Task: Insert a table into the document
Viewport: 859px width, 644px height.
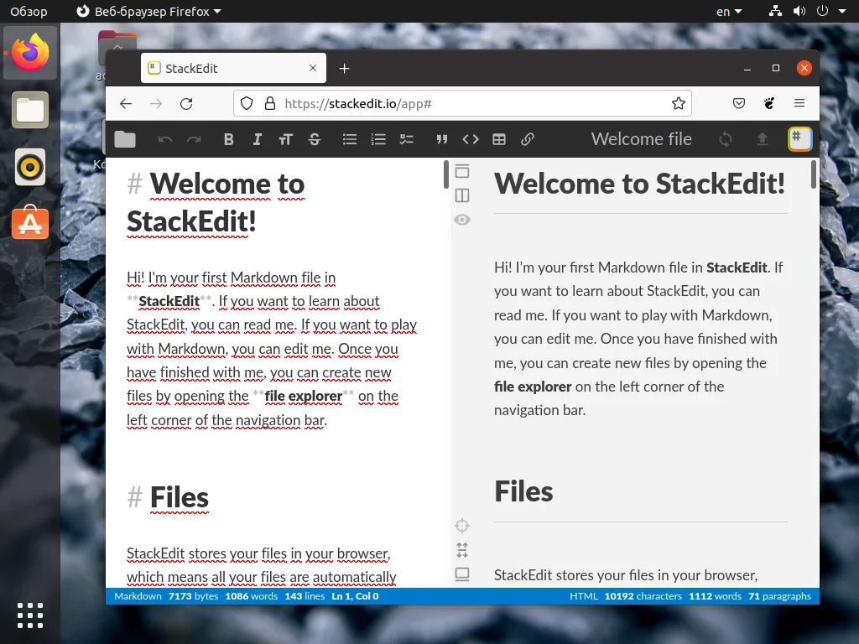Action: (x=499, y=139)
